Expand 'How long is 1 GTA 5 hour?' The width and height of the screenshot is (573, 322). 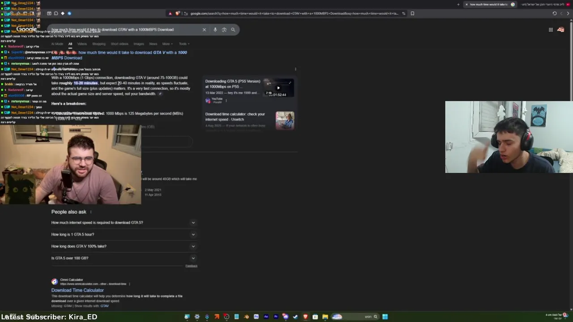[124, 234]
